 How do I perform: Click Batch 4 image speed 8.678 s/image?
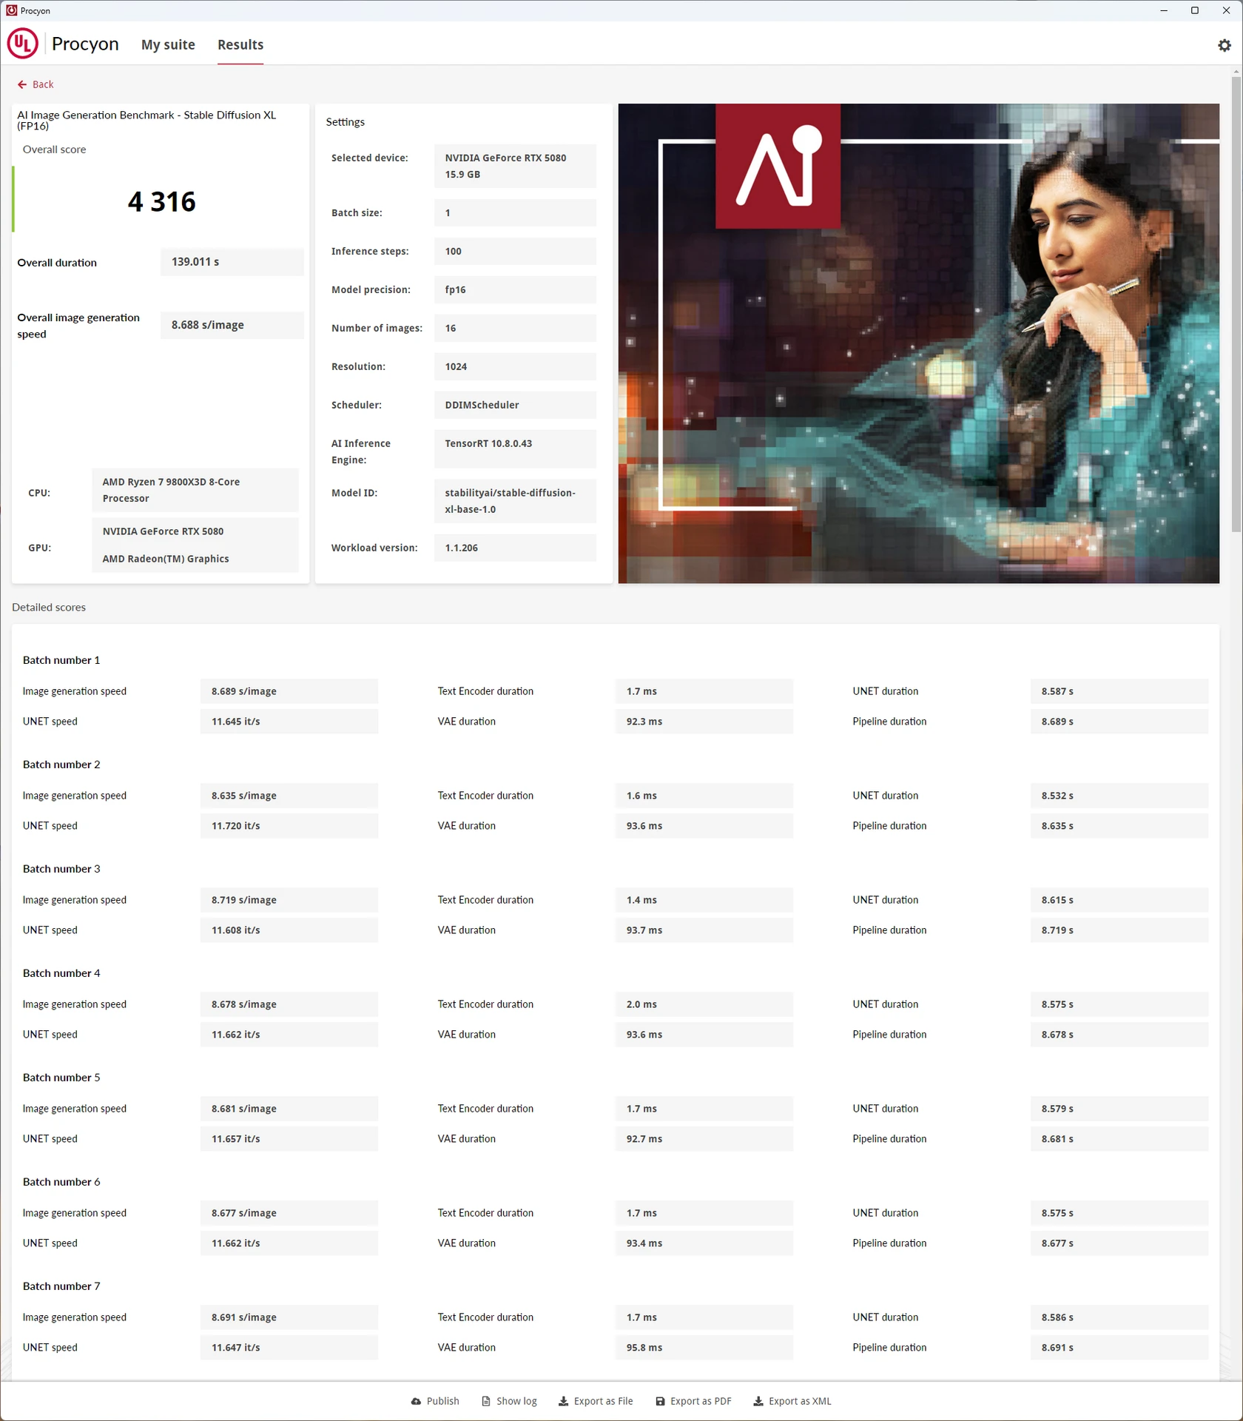pos(289,1004)
